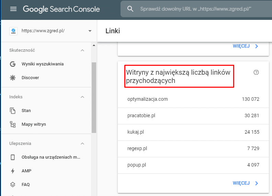Collapse the Indeks section
Viewport: 272px width, 196px height.
(82, 97)
